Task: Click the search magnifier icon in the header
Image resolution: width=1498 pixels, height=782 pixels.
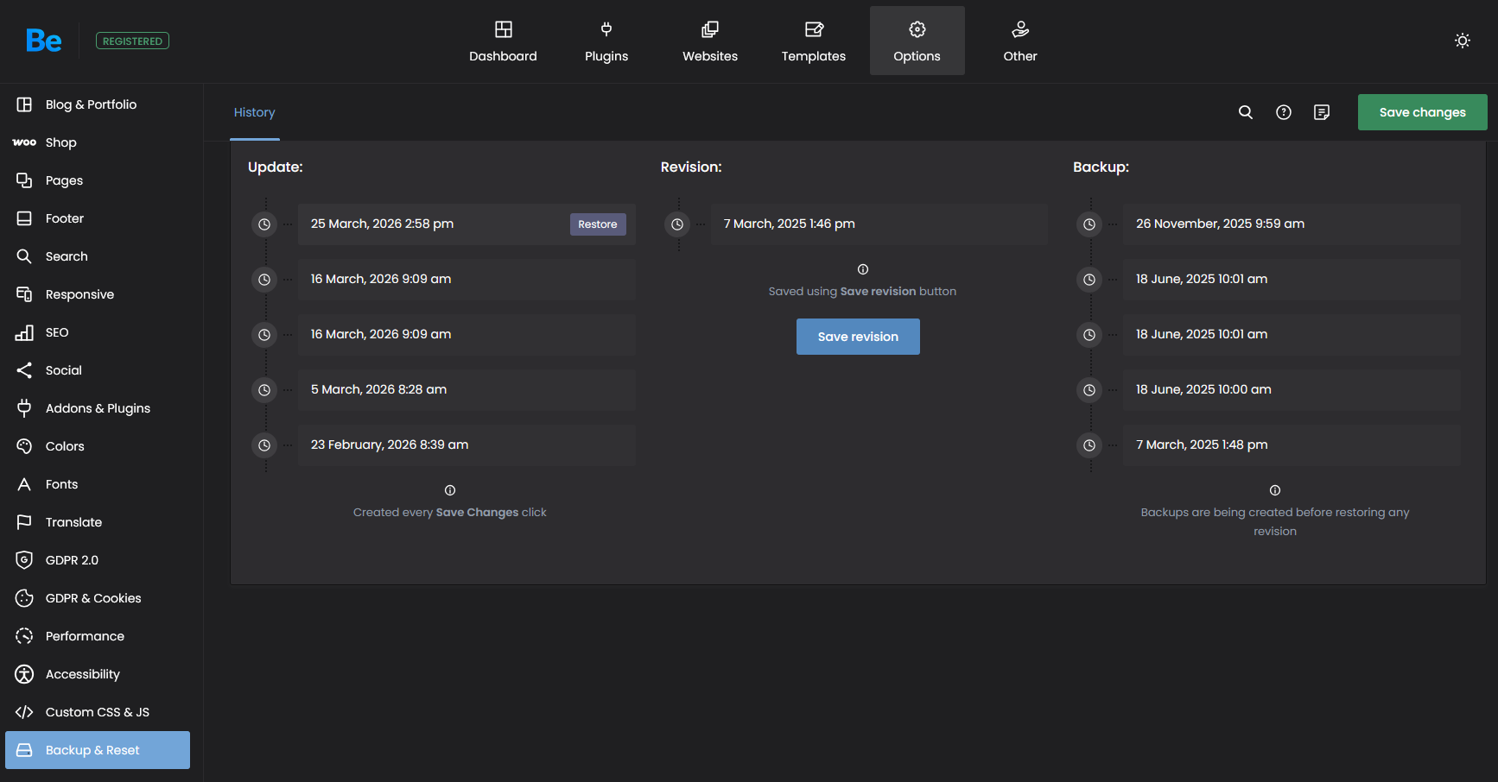Action: pyautogui.click(x=1245, y=112)
